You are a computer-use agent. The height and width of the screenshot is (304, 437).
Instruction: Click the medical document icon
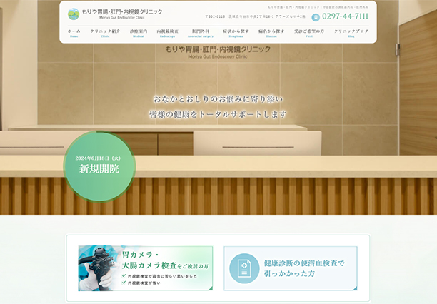(x=244, y=268)
